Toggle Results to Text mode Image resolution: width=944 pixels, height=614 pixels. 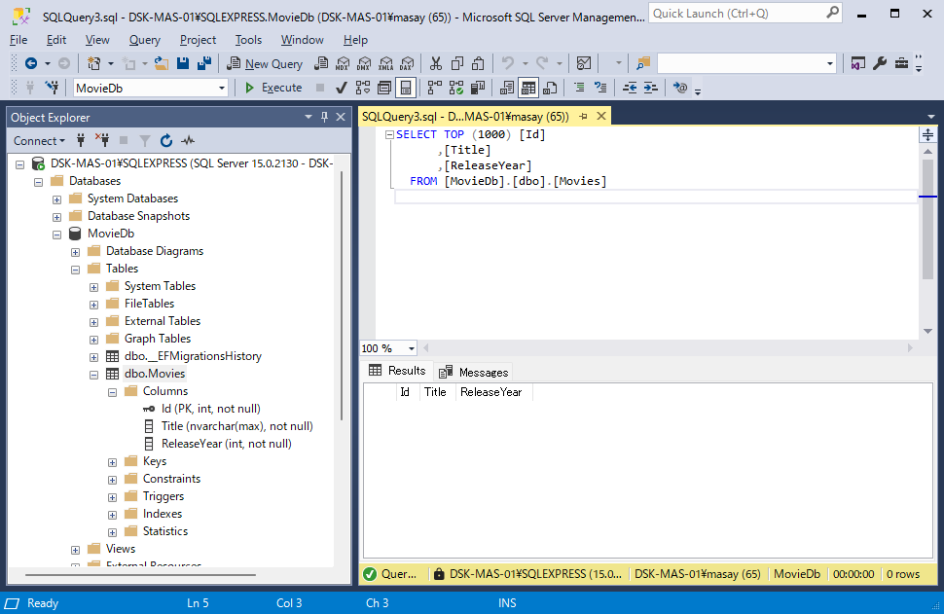[x=507, y=88]
